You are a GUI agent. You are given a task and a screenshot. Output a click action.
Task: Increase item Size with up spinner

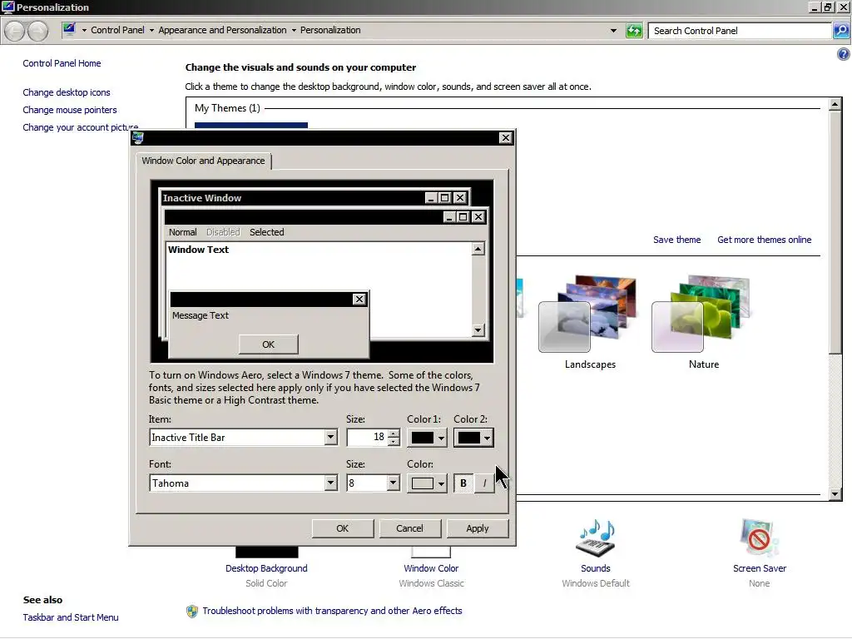click(x=394, y=433)
